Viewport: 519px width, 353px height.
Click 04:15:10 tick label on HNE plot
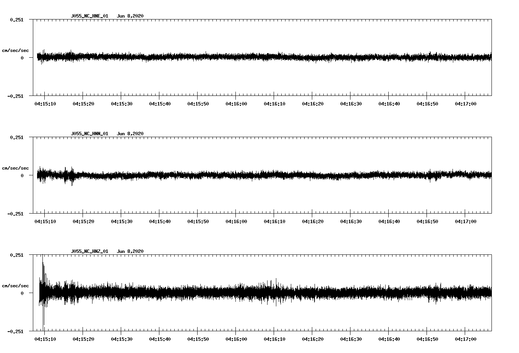[45, 104]
